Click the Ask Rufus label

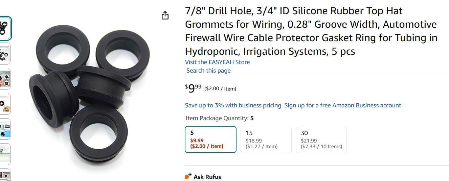pos(207,177)
